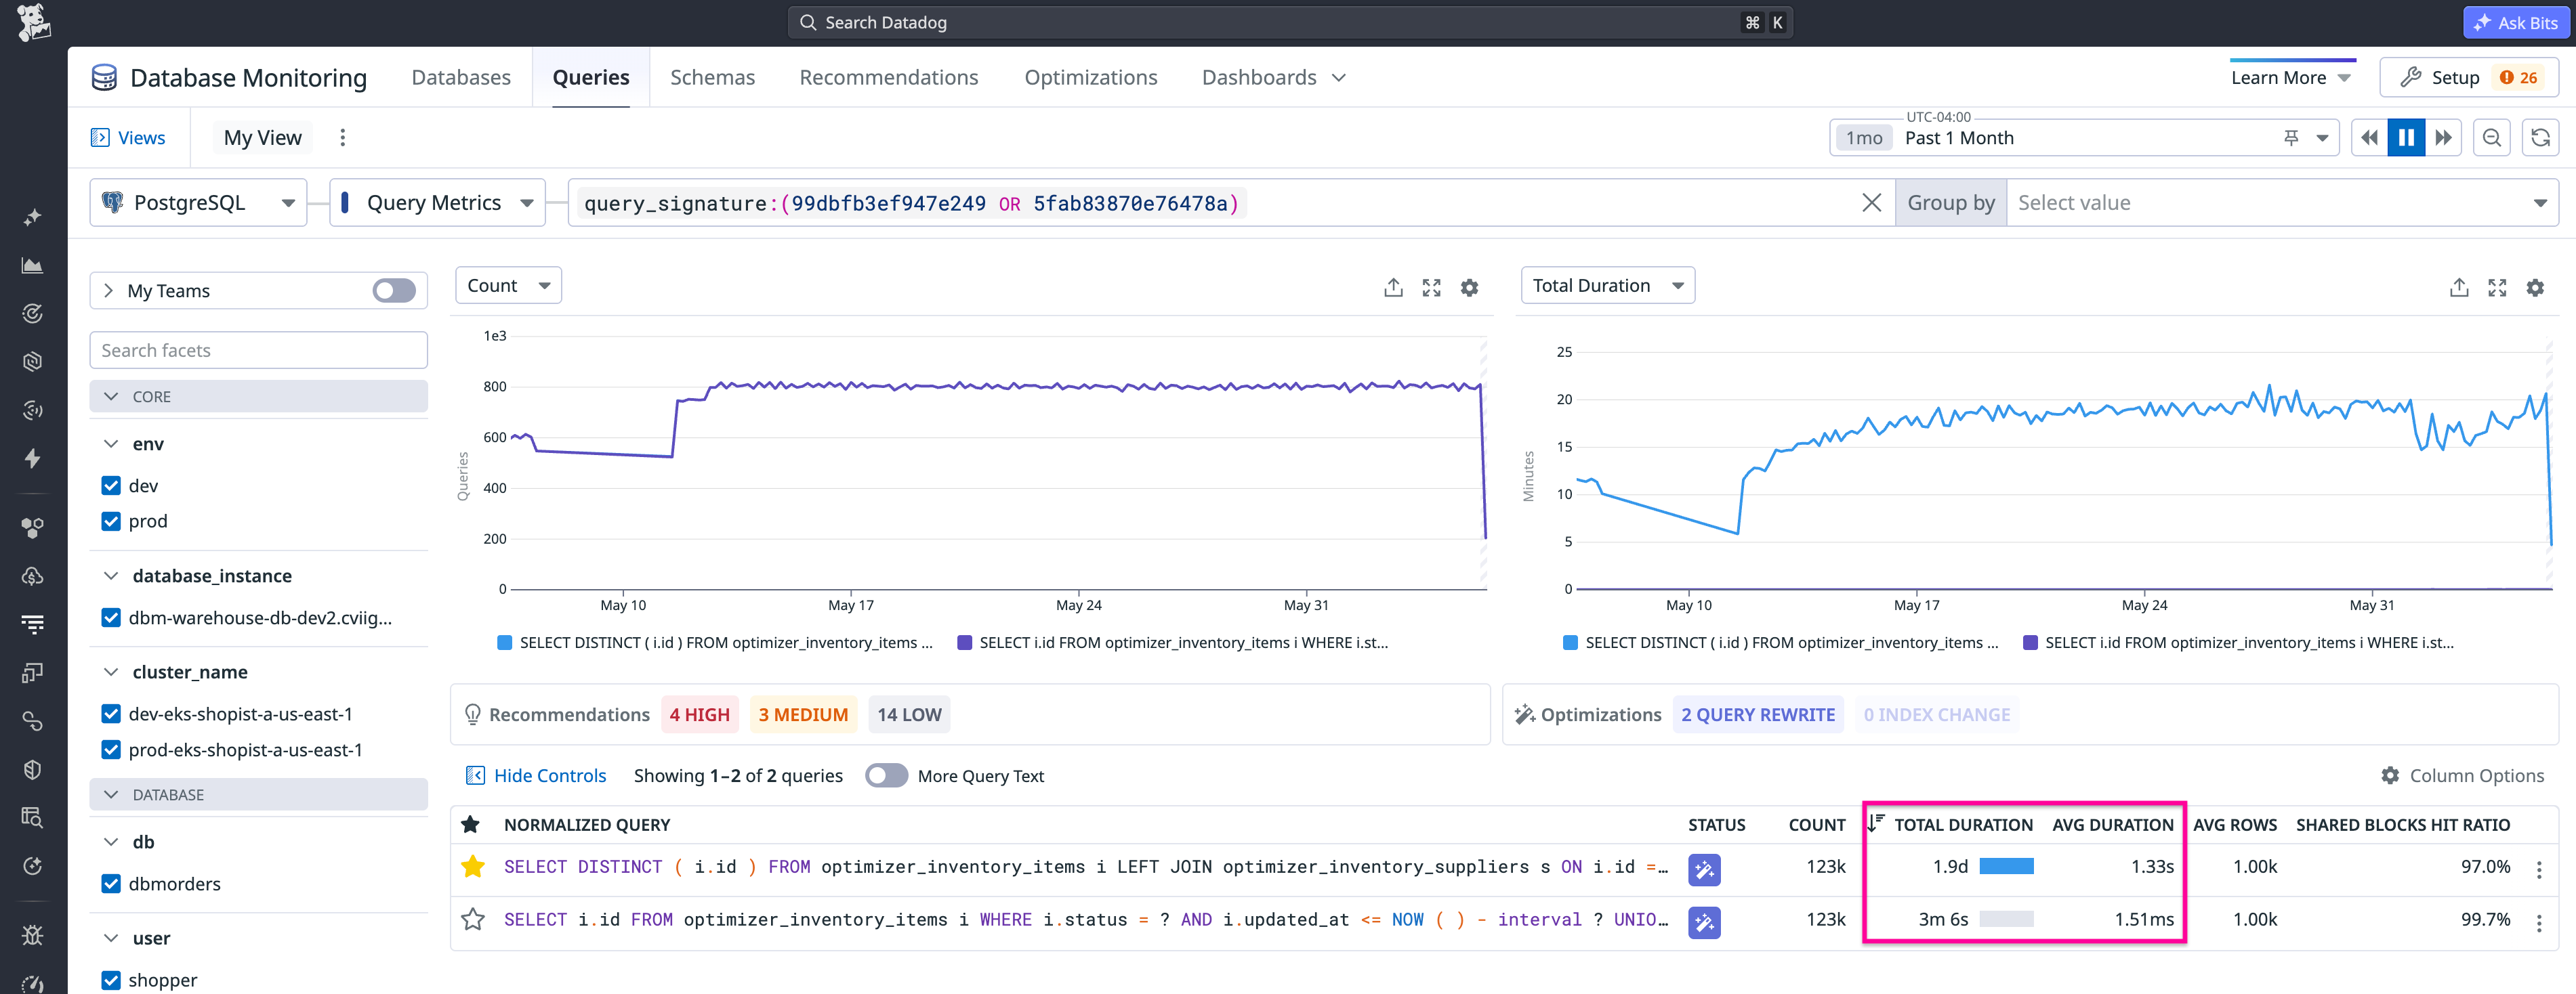Toggle More Query Text switch
Image resolution: width=2576 pixels, height=994 pixels.
(x=886, y=776)
